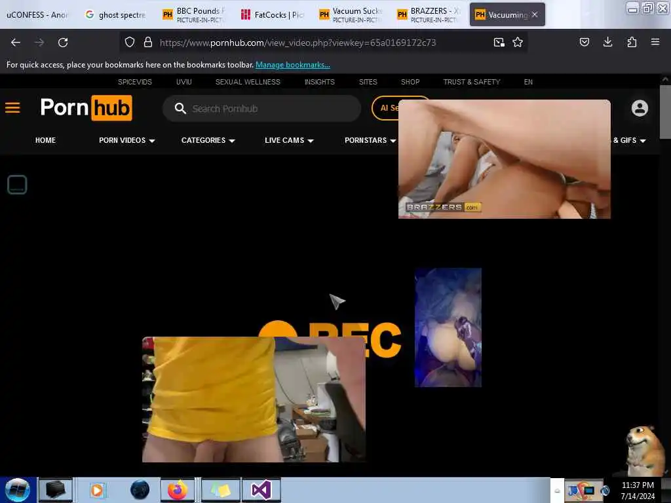Open the Firefox application menu

[655, 42]
